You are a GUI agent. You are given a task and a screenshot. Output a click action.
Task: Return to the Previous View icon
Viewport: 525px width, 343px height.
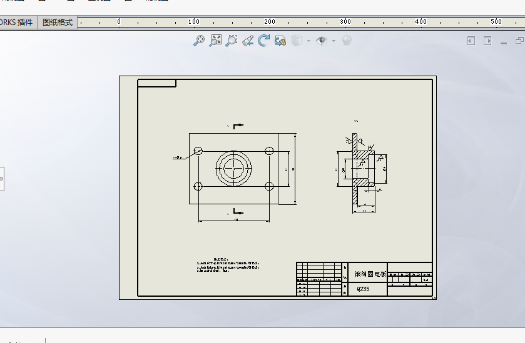pos(248,41)
